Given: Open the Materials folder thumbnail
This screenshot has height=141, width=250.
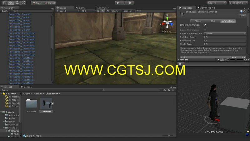Looking at the screenshot, I should [31, 104].
